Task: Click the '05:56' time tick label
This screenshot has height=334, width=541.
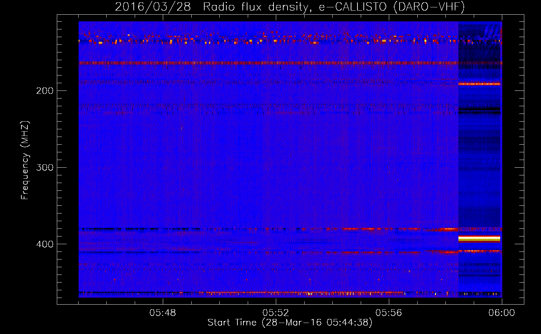Action: point(389,313)
